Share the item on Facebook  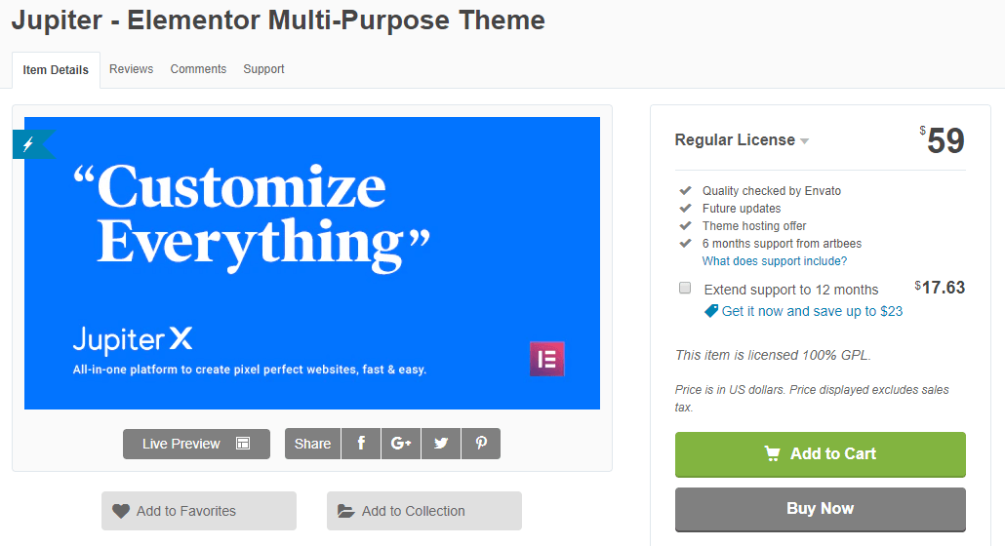(x=361, y=444)
